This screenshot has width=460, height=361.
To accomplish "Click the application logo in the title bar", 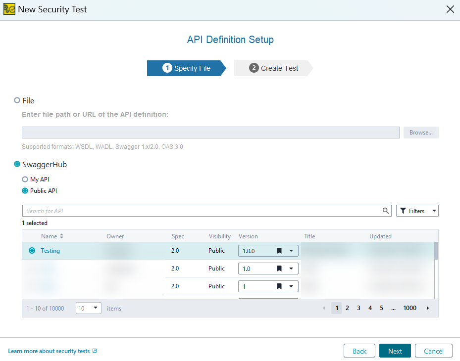I will coord(9,9).
